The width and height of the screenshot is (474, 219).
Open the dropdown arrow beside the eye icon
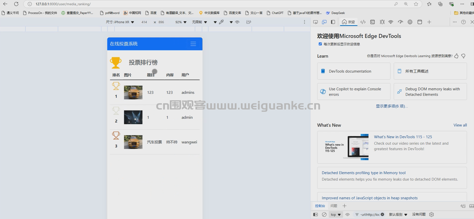tap(231, 22)
